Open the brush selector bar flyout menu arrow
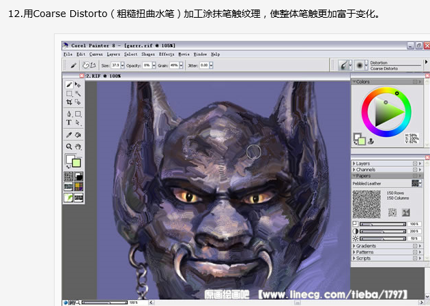This screenshot has width=430, height=306. 426,62
